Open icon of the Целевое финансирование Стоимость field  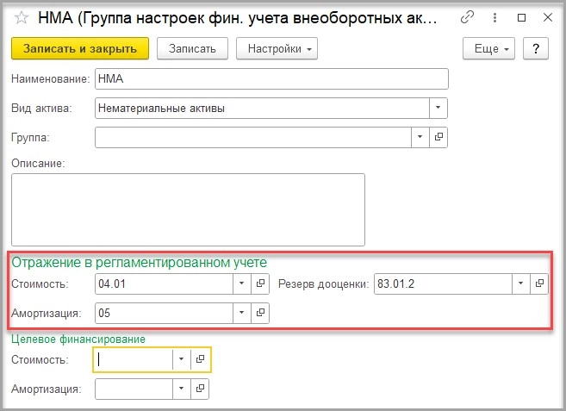point(200,359)
